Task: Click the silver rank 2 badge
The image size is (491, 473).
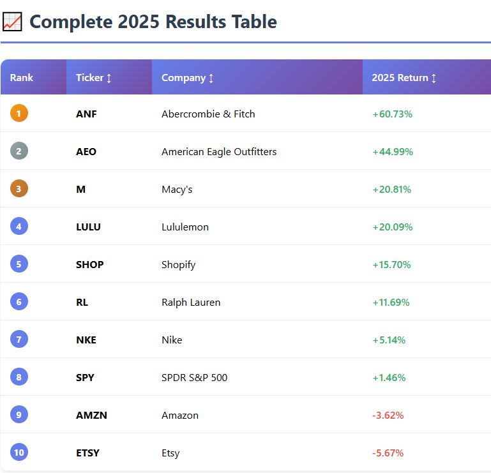Action: [x=19, y=151]
